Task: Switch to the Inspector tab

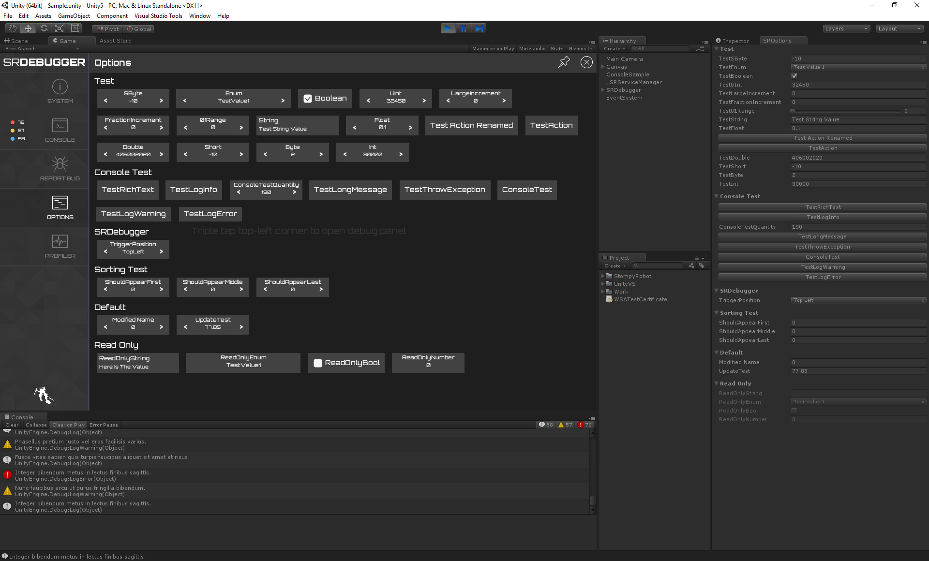Action: coord(733,41)
